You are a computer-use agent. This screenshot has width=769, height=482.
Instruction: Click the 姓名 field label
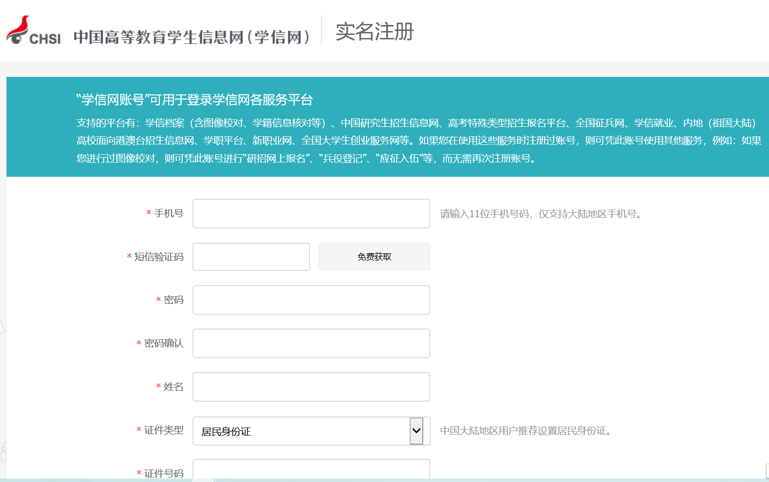(x=173, y=387)
